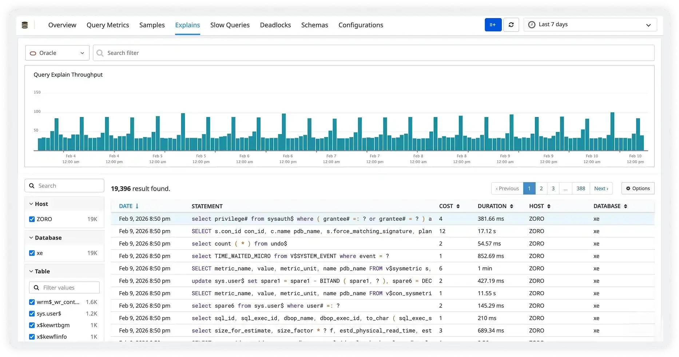Switch to the Slow Queries tab
The height and width of the screenshot is (357, 679).
click(x=230, y=25)
